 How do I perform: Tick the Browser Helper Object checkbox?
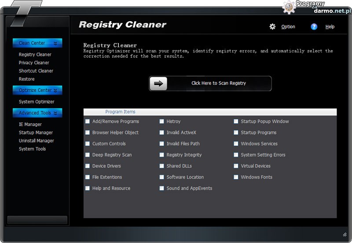88,133
